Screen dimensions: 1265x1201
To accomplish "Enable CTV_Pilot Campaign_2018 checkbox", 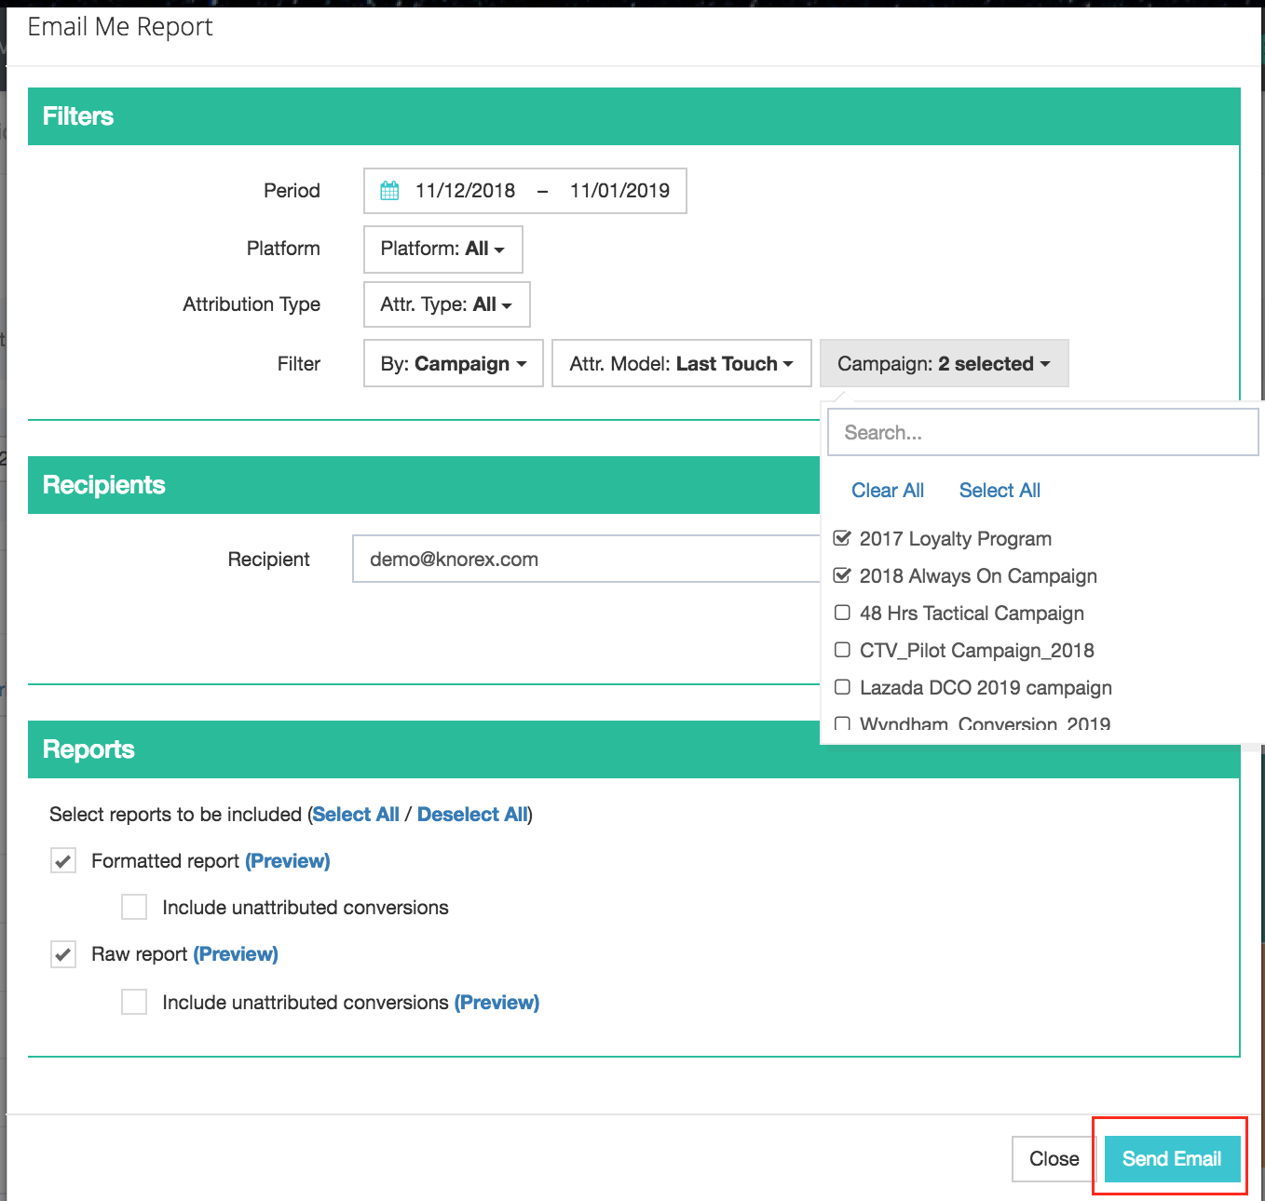I will tap(842, 650).
